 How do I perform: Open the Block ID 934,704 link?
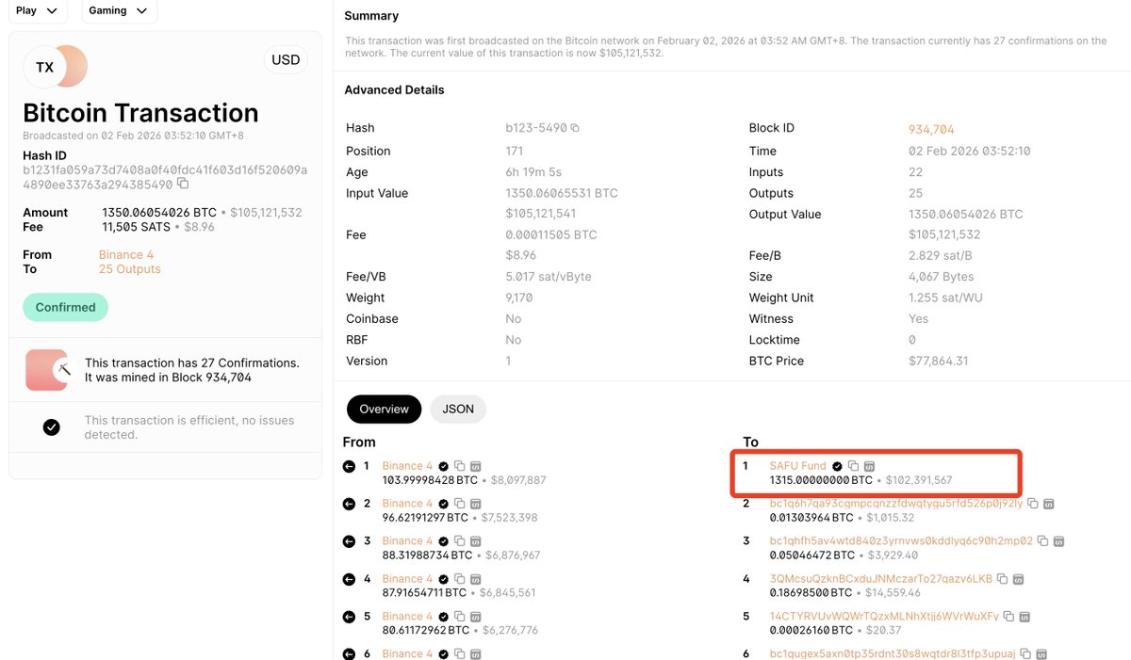(931, 129)
